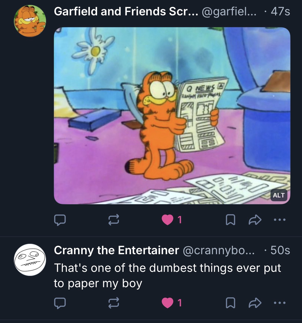This screenshot has height=323, width=302.
Task: Open more options for Cranny's post
Action: click(x=279, y=303)
